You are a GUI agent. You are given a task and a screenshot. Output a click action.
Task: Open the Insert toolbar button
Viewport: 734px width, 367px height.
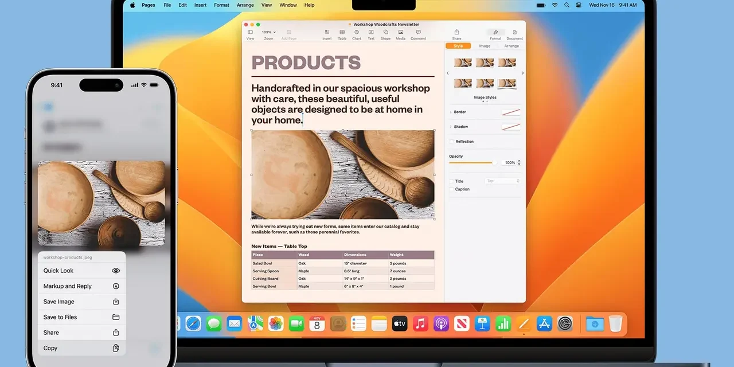coord(327,34)
